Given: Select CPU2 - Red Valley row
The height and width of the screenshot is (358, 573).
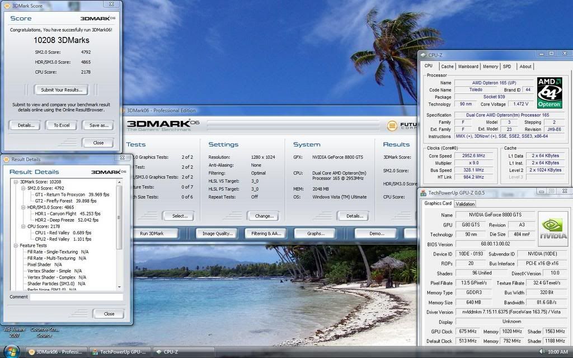Looking at the screenshot, I should 63,239.
